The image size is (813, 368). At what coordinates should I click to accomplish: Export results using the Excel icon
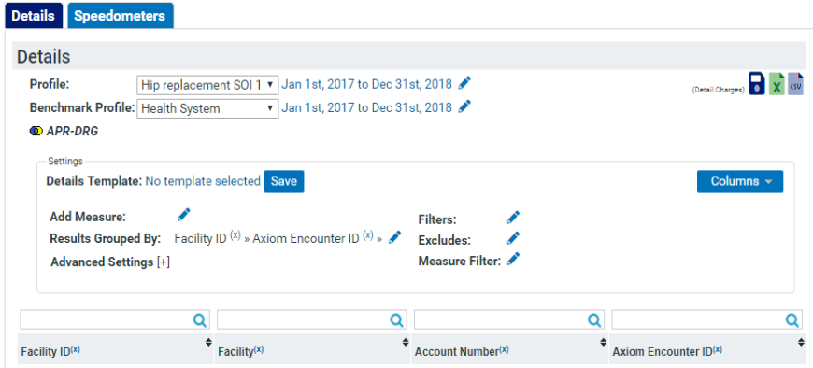pos(777,84)
